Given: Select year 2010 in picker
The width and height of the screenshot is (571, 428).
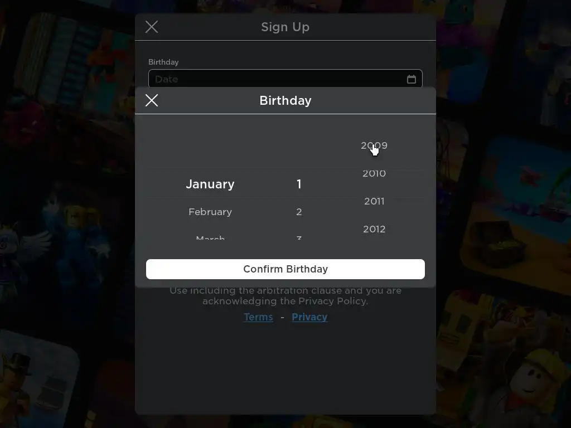Looking at the screenshot, I should point(374,173).
